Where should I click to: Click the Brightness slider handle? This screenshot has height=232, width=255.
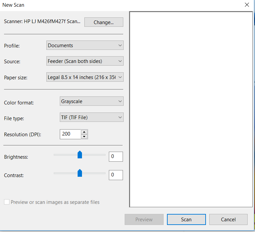pyautogui.click(x=80, y=155)
